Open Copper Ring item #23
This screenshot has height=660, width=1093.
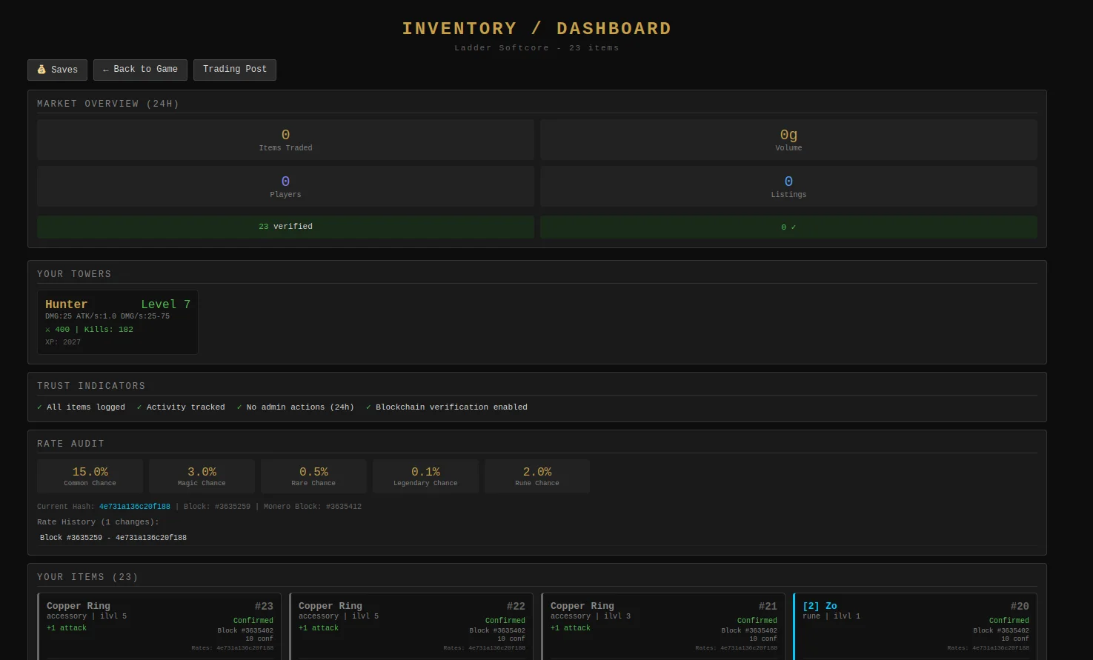[x=159, y=626]
